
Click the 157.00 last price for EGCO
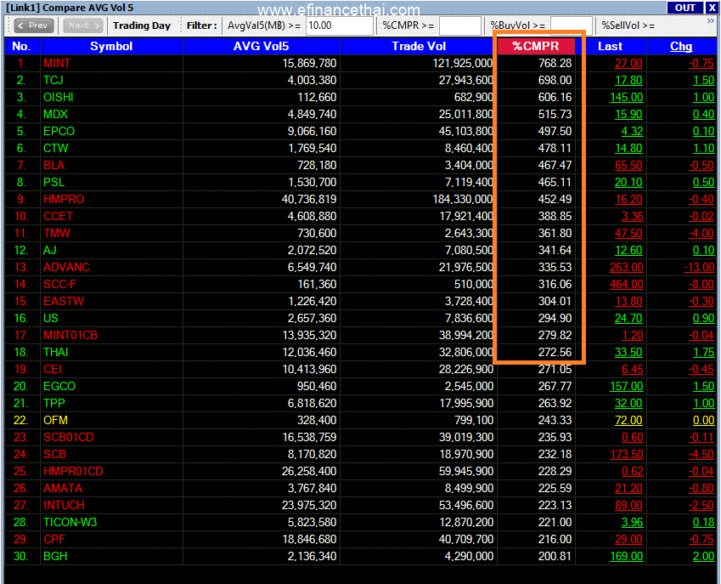pyautogui.click(x=626, y=387)
